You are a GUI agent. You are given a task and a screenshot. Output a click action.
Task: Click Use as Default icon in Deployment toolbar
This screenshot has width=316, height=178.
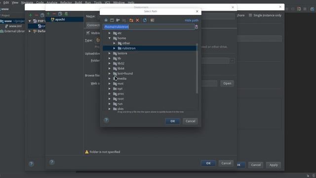(x=66, y=14)
